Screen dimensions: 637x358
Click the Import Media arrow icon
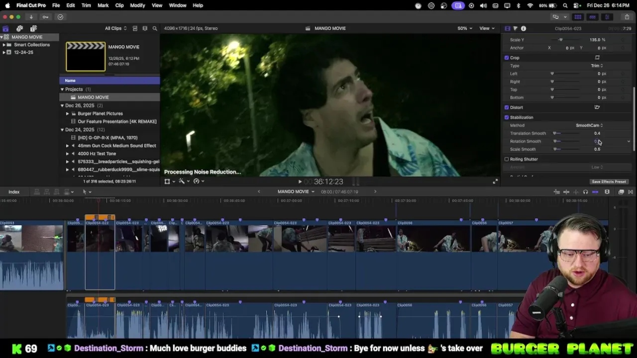[31, 17]
